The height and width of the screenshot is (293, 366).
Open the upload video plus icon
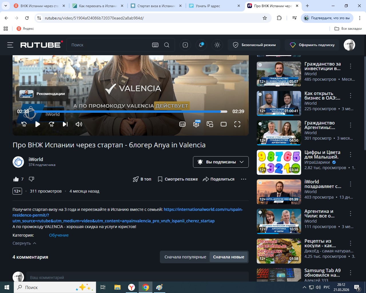(185, 45)
